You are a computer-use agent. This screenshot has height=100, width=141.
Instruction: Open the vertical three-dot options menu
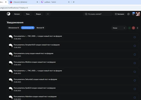(x=137, y=28)
